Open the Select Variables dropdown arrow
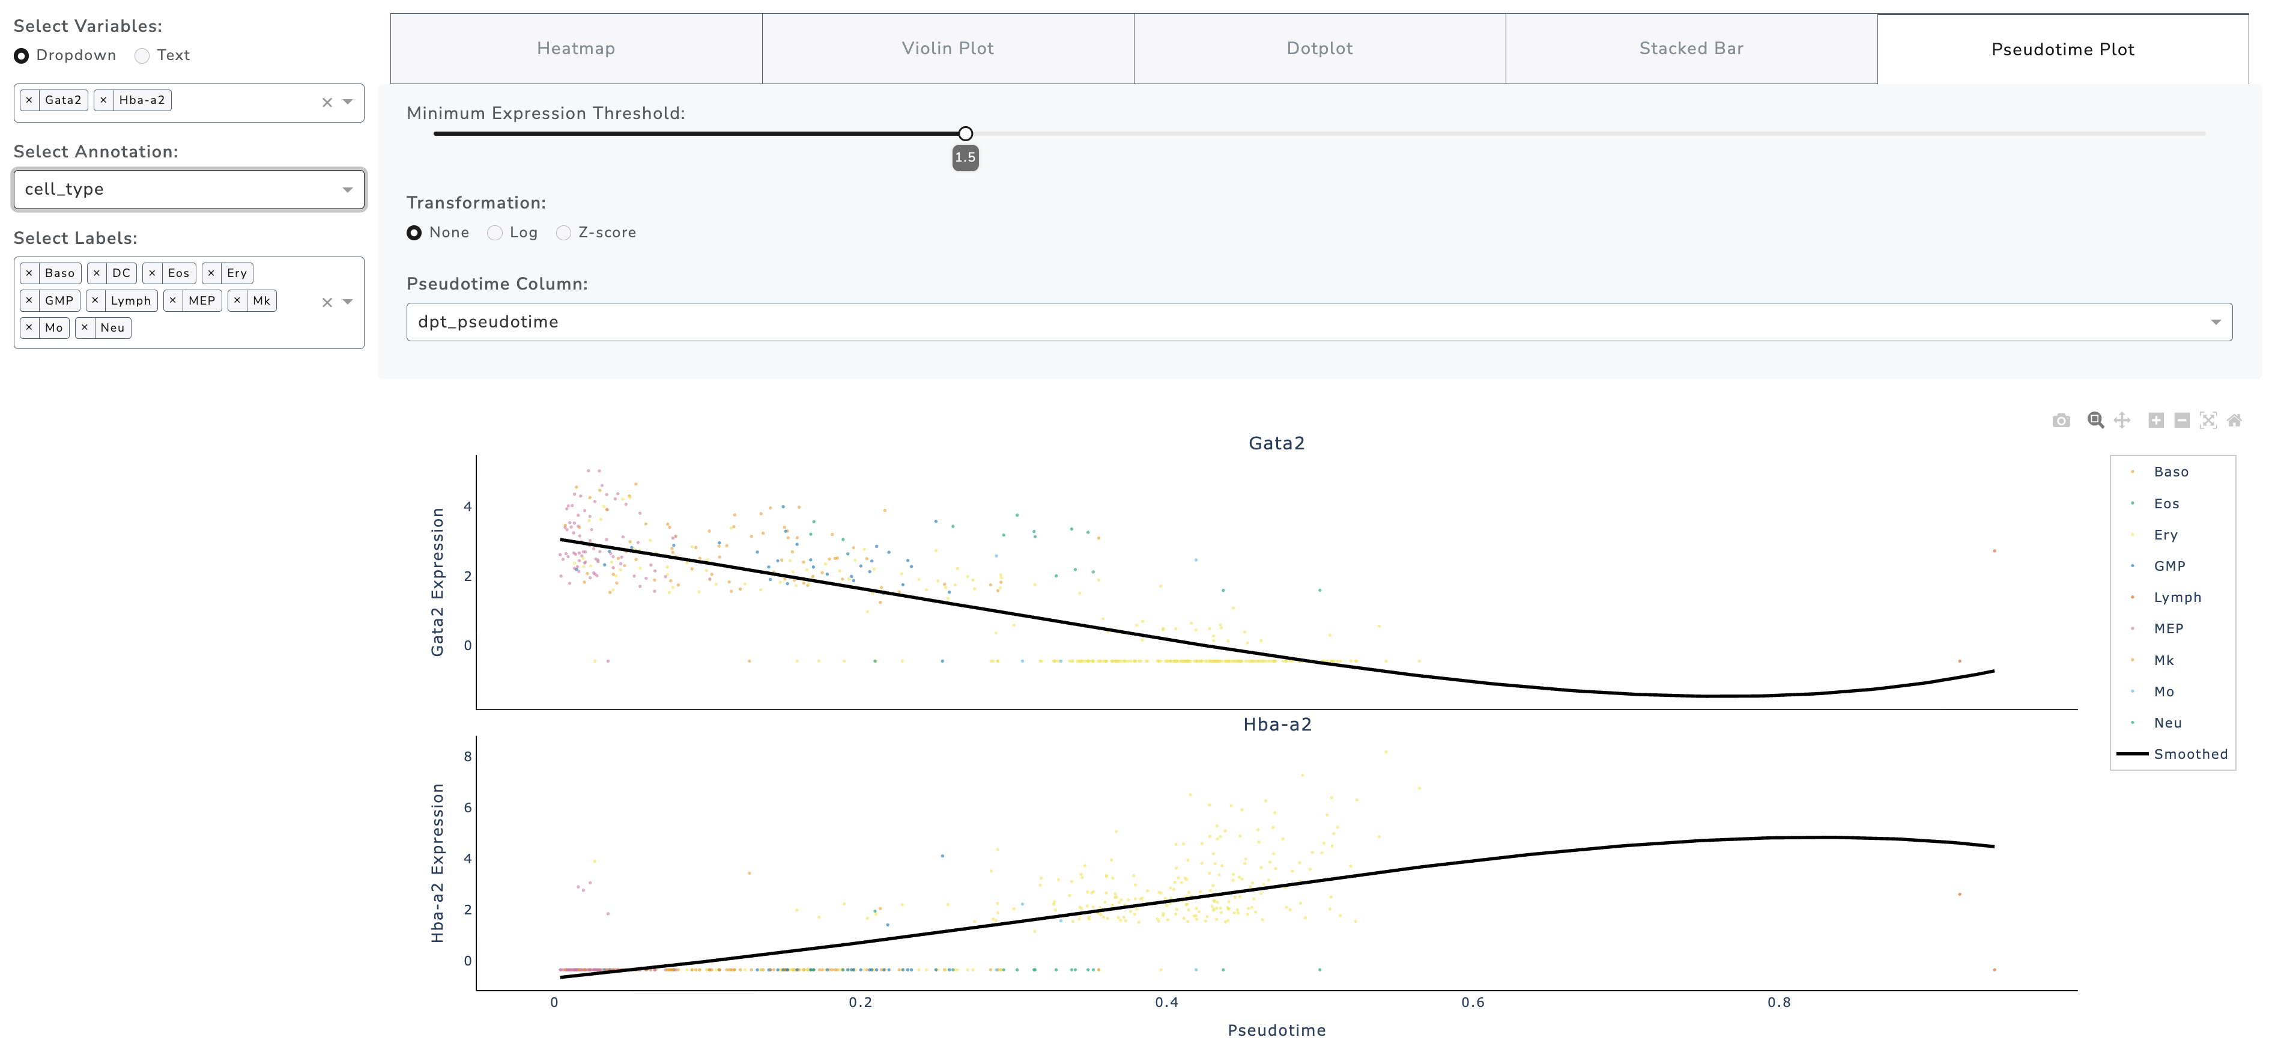2269x1061 pixels. (x=348, y=102)
